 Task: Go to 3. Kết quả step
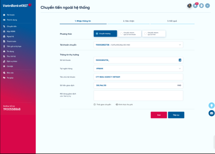coord(172,21)
